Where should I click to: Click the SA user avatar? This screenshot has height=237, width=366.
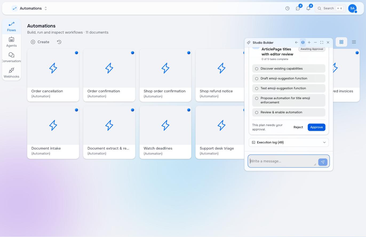[x=352, y=8]
